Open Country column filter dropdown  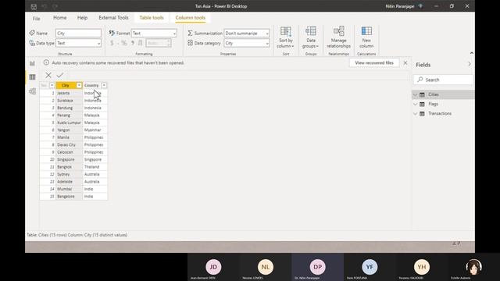(x=104, y=85)
